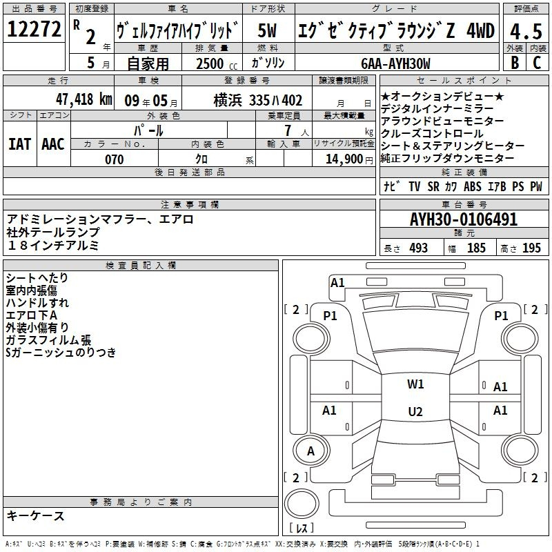This screenshot has height=552, width=552.
Task: Select chassis number AYH30-0106491
Action: pyautogui.click(x=463, y=219)
